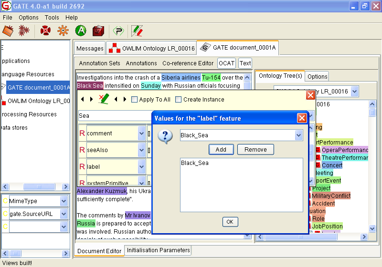This screenshot has width=382, height=267.
Task: Click the red G datastore box icon
Action: click(x=98, y=31)
